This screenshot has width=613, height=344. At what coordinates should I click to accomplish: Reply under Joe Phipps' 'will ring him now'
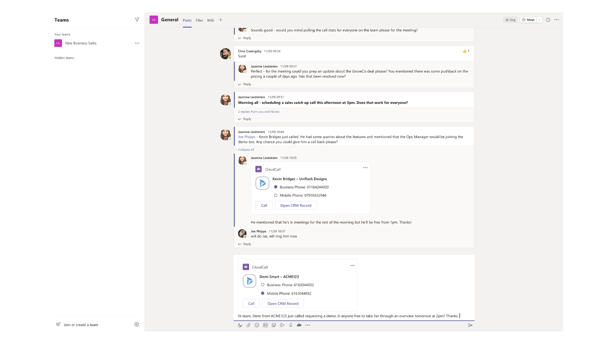(245, 244)
